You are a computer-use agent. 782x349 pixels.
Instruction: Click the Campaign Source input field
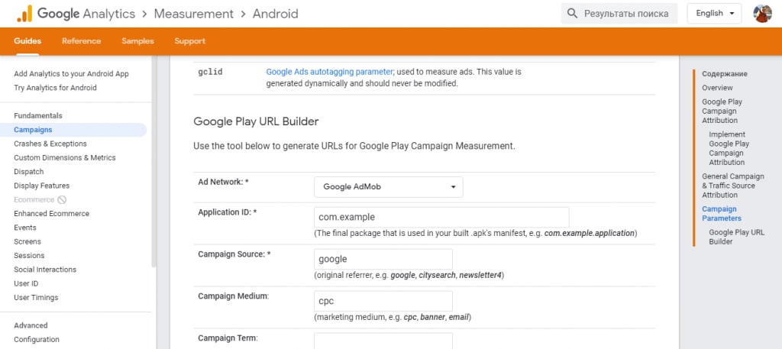point(383,259)
